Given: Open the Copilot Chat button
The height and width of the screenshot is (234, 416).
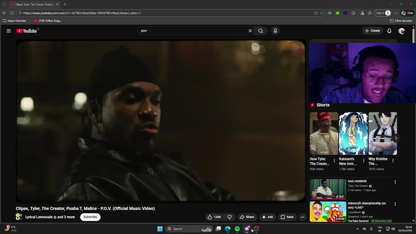Looking at the screenshot, I should 407,13.
